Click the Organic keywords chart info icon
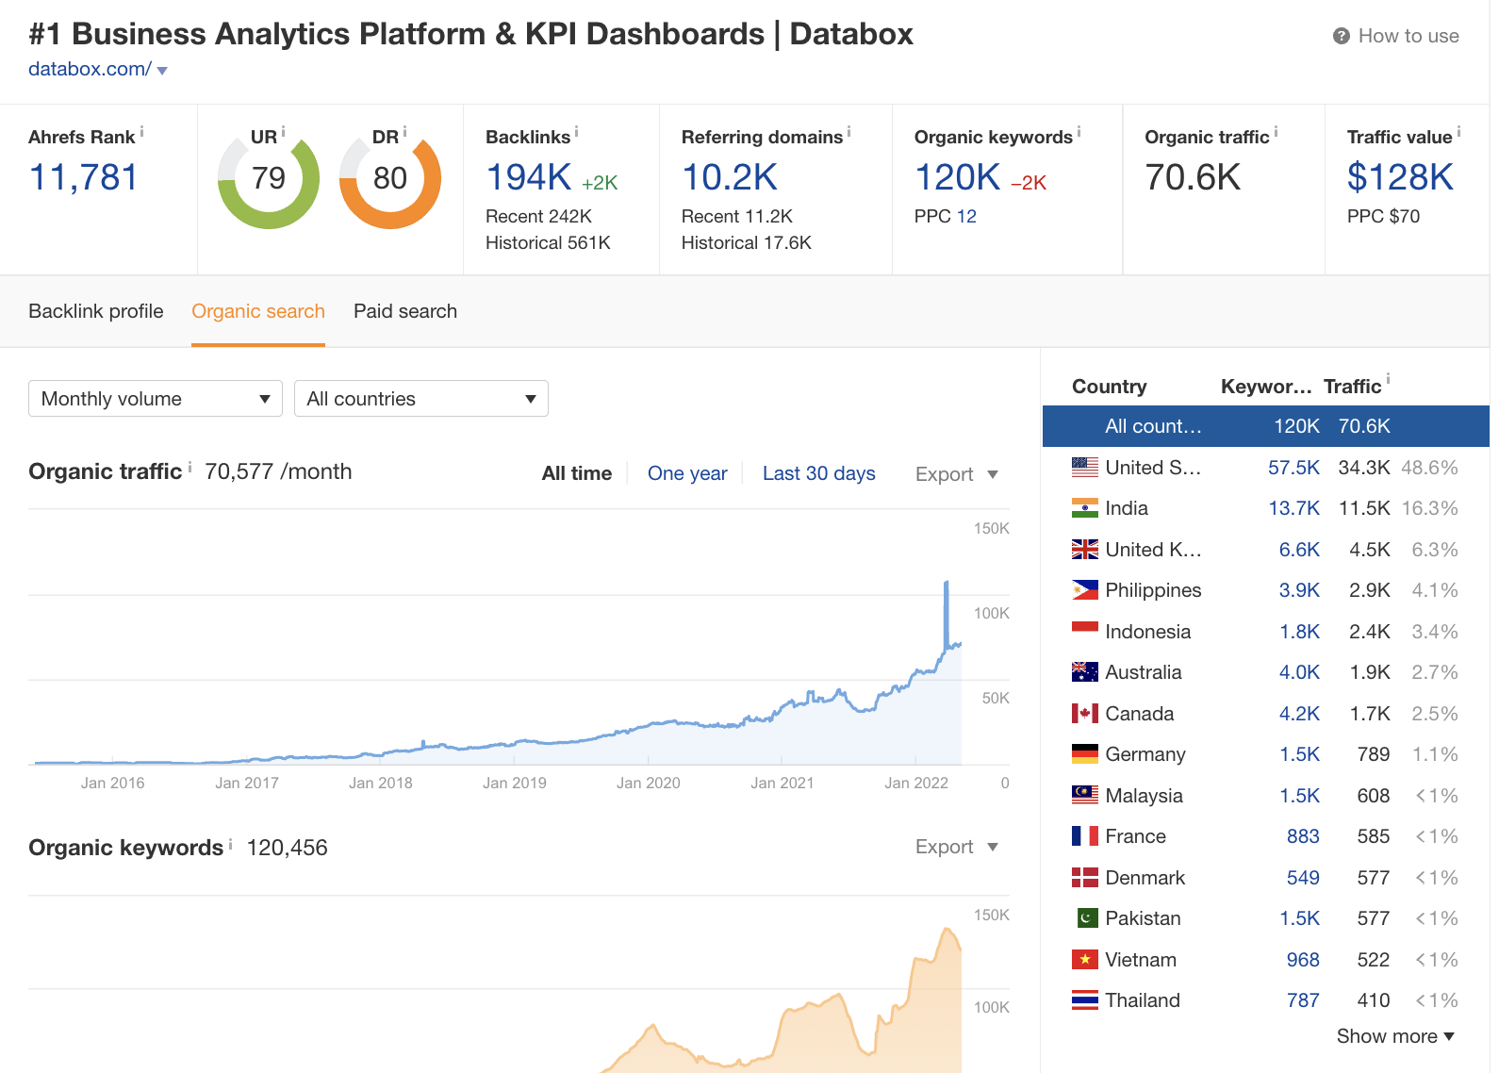 tap(230, 843)
